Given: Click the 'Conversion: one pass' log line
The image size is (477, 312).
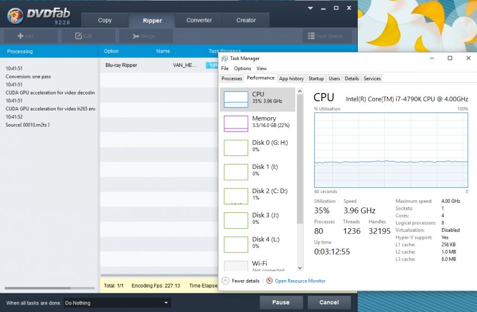Looking at the screenshot, I should [x=28, y=76].
